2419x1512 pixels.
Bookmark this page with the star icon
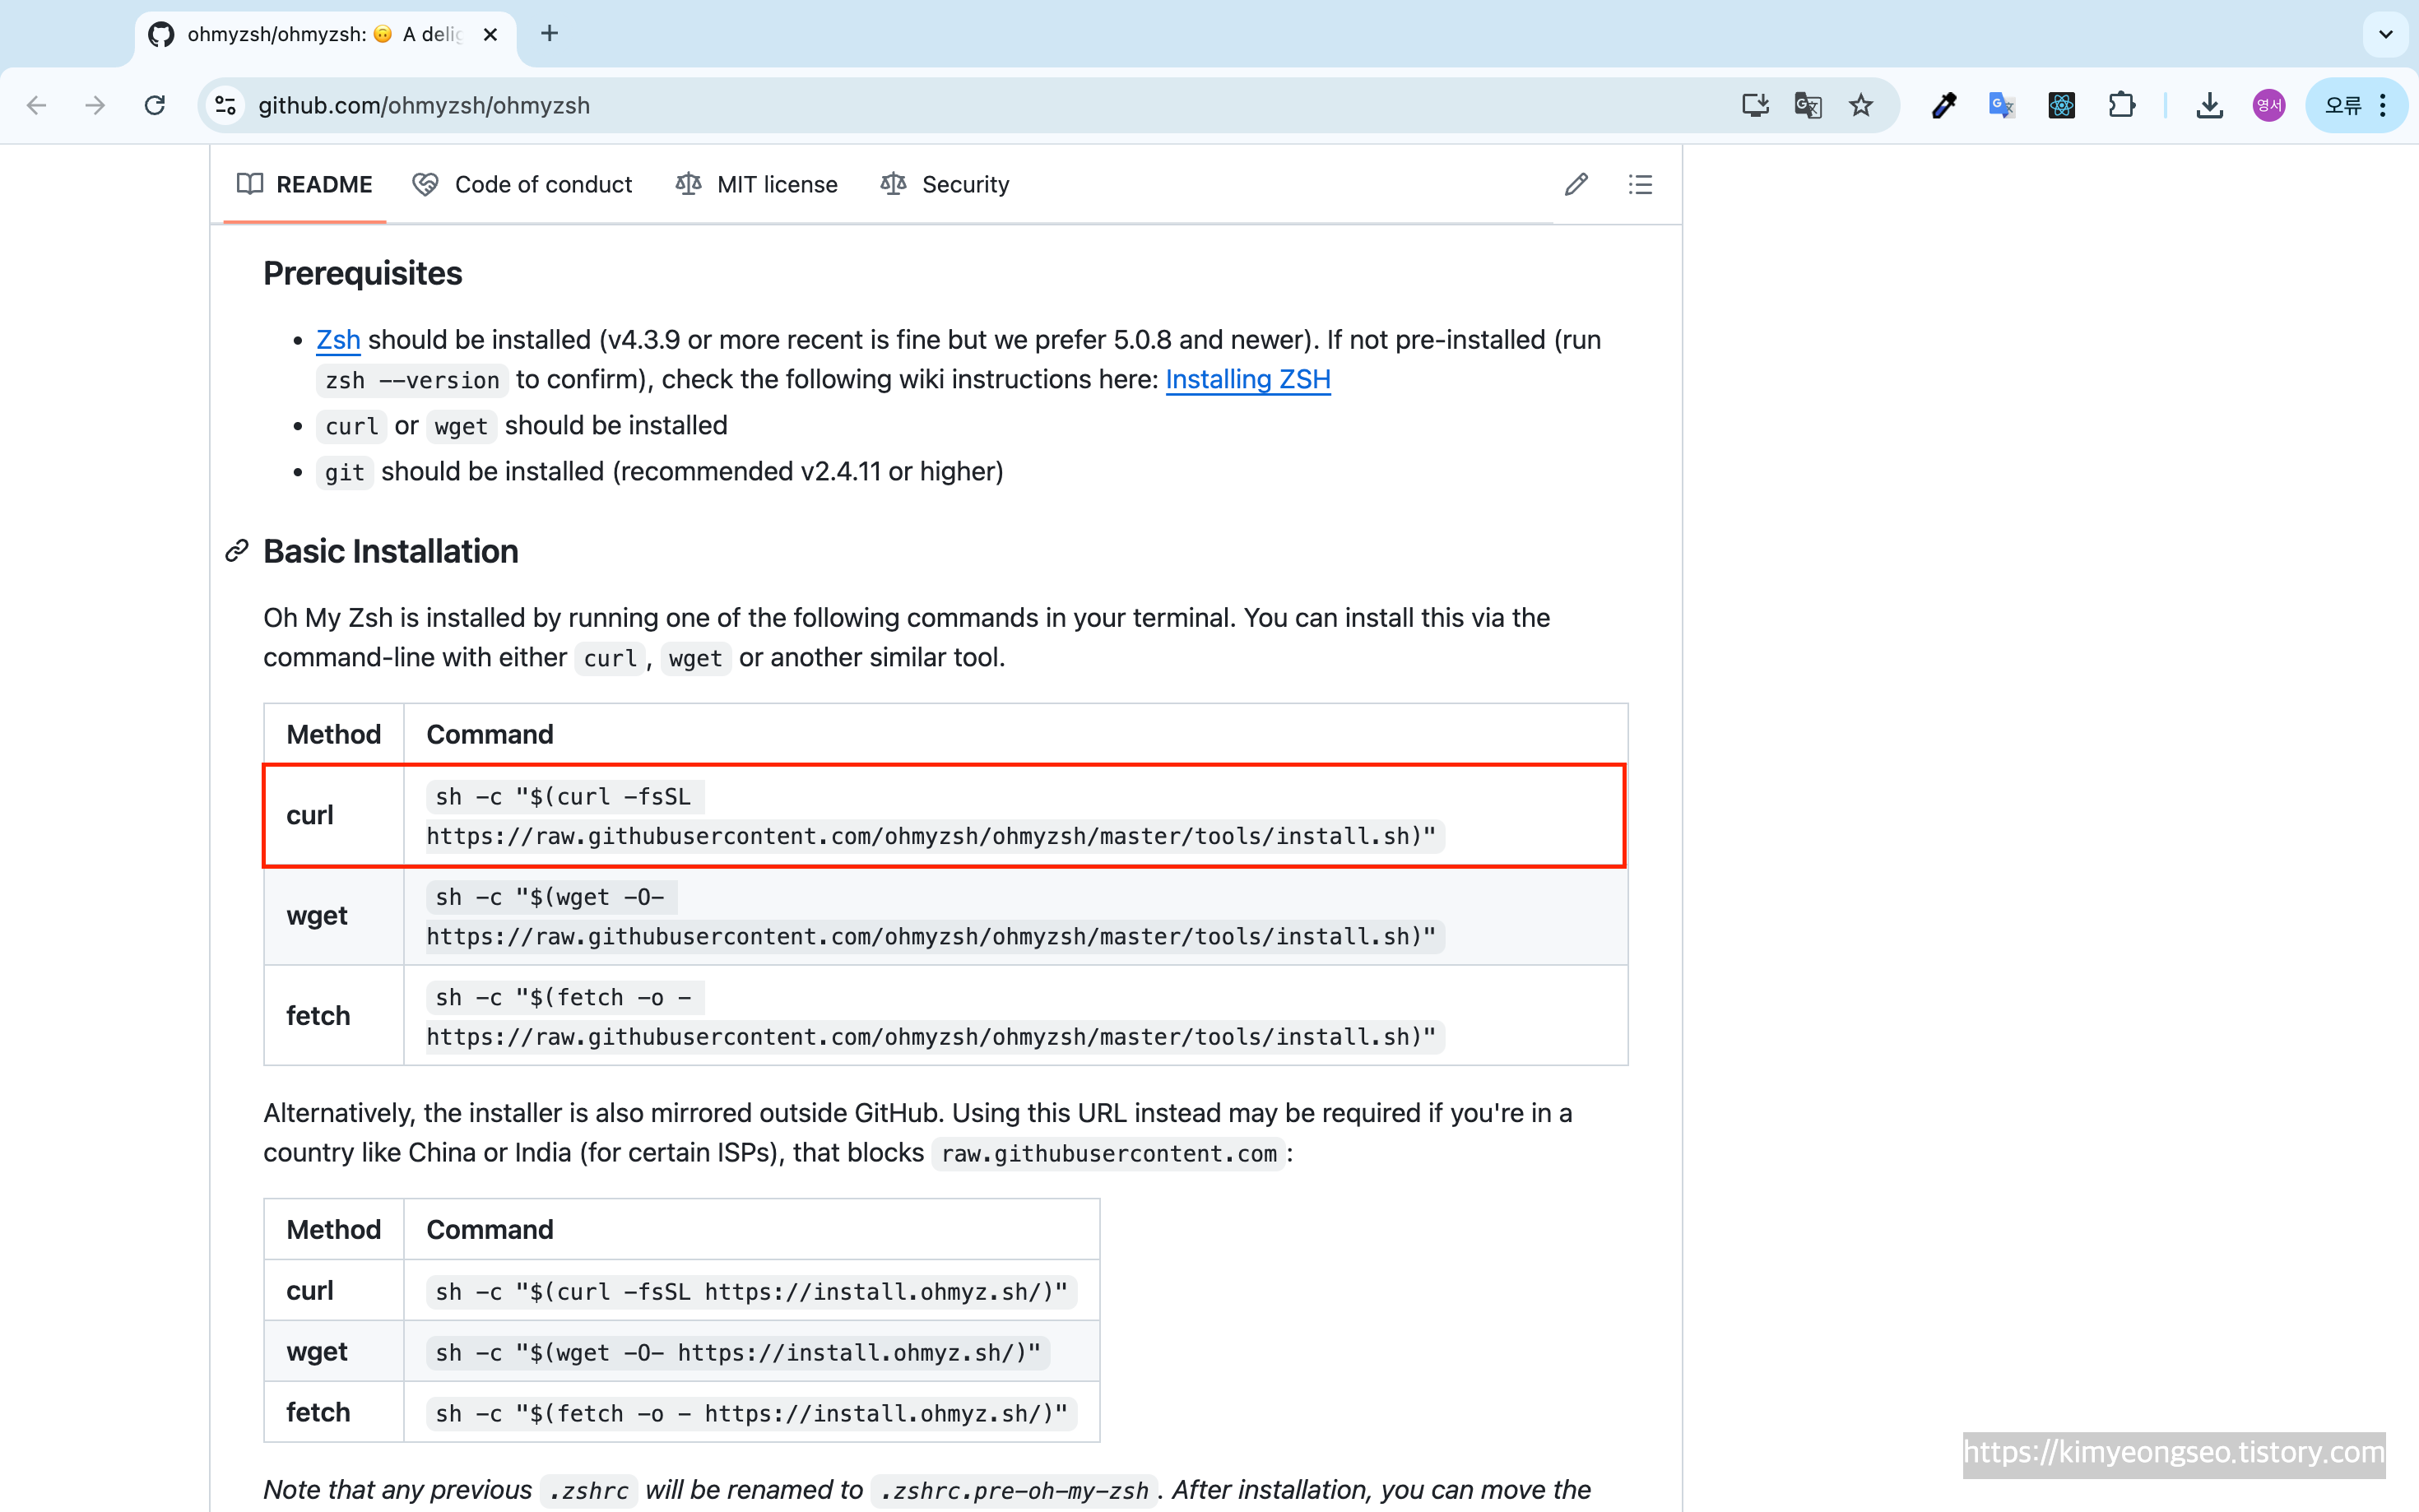[x=1861, y=105]
